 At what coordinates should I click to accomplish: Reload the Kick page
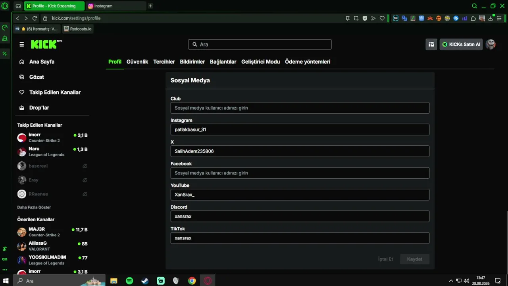pyautogui.click(x=35, y=18)
